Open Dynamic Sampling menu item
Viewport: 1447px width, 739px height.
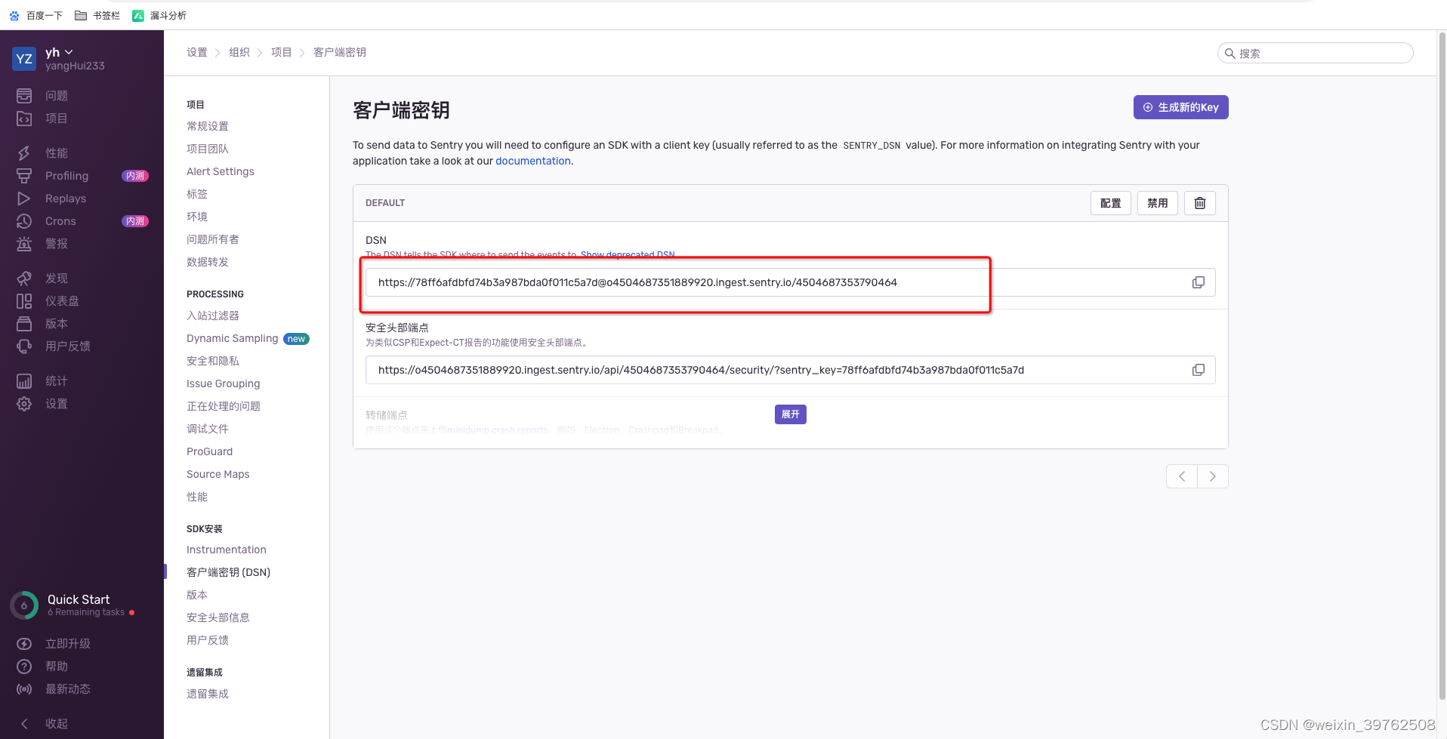233,338
